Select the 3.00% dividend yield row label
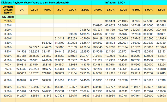 8,30
